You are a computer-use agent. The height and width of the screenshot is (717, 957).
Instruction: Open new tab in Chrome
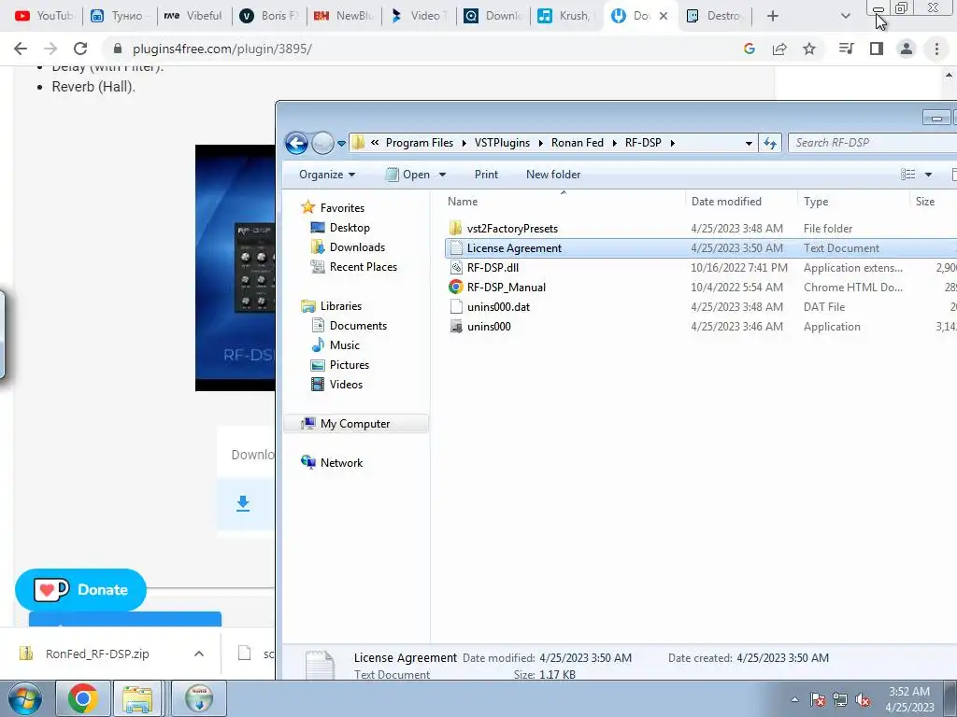point(773,16)
